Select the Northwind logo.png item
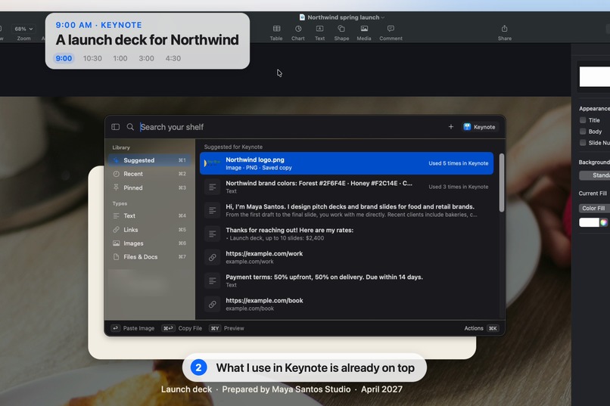 click(346, 163)
